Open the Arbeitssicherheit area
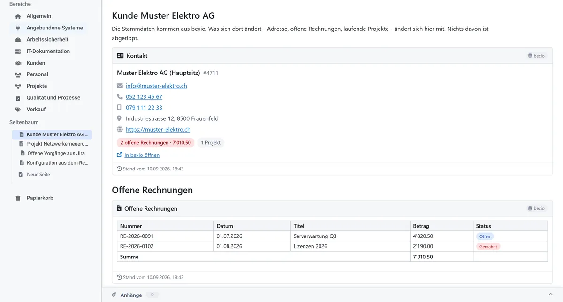The height and width of the screenshot is (302, 563). point(47,40)
